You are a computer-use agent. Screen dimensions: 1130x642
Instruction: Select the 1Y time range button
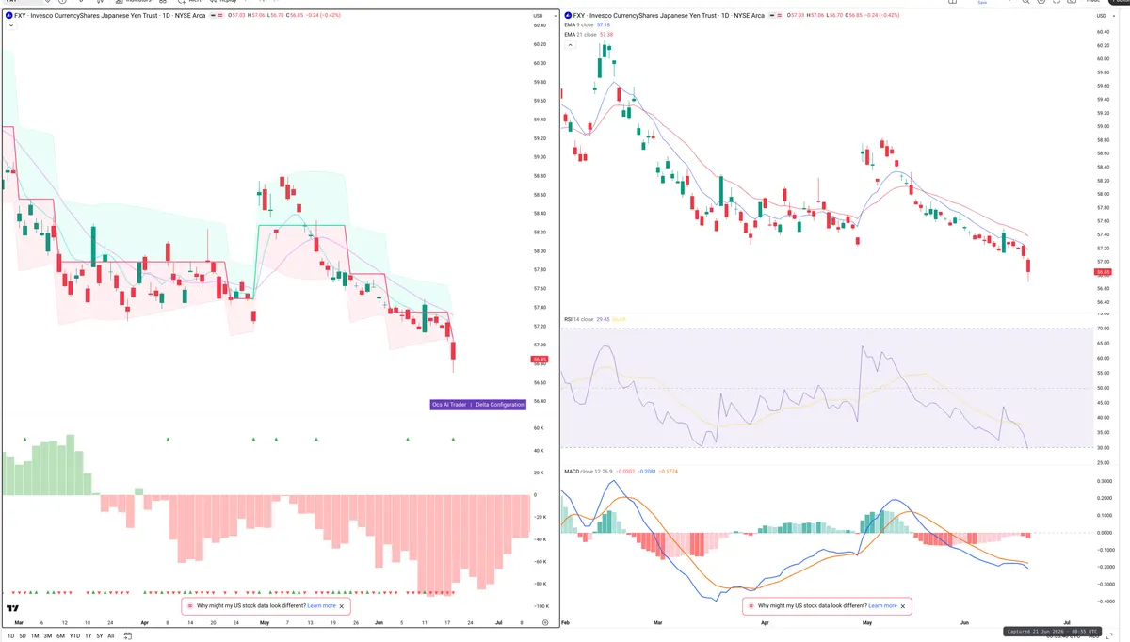(89, 635)
